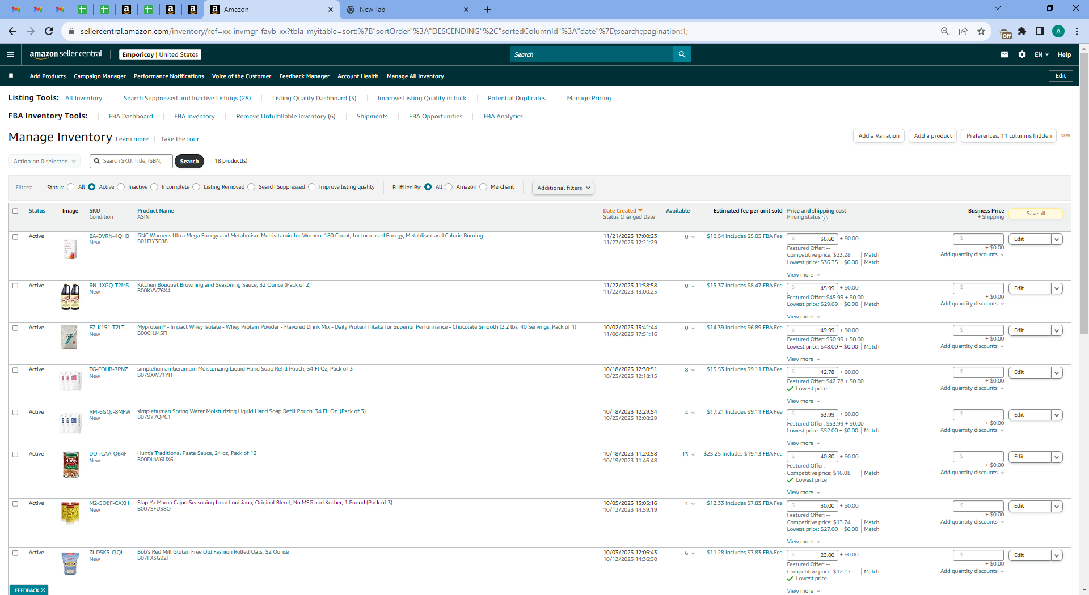
Task: Click Match next to Lowest price $29.69
Action: pyautogui.click(x=871, y=304)
